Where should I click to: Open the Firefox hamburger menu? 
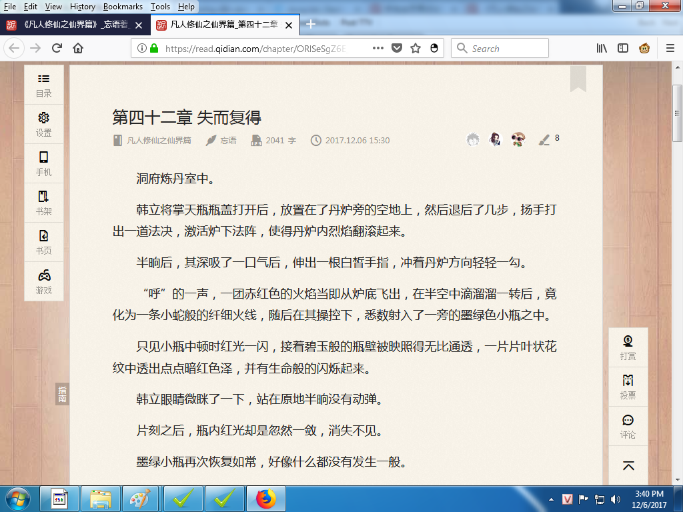point(668,48)
